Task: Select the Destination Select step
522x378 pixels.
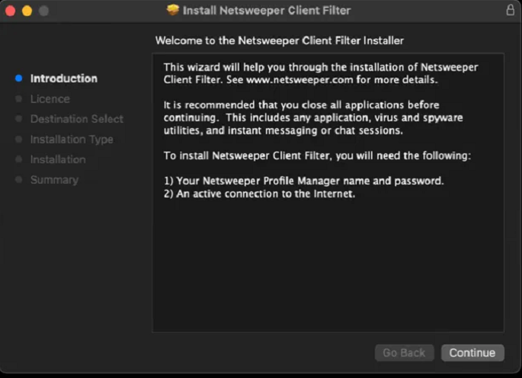Action: [x=76, y=119]
